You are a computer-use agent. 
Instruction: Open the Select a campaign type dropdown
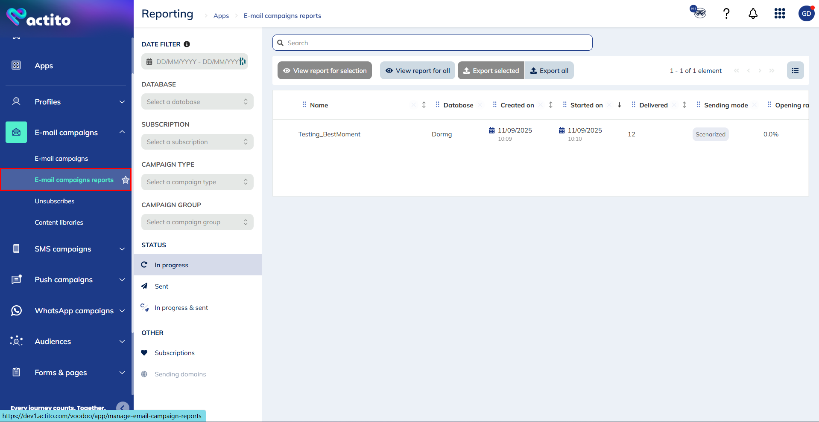(x=197, y=182)
